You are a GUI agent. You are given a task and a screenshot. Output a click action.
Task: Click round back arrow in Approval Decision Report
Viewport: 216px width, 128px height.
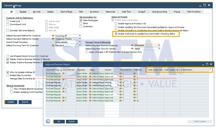point(48,121)
